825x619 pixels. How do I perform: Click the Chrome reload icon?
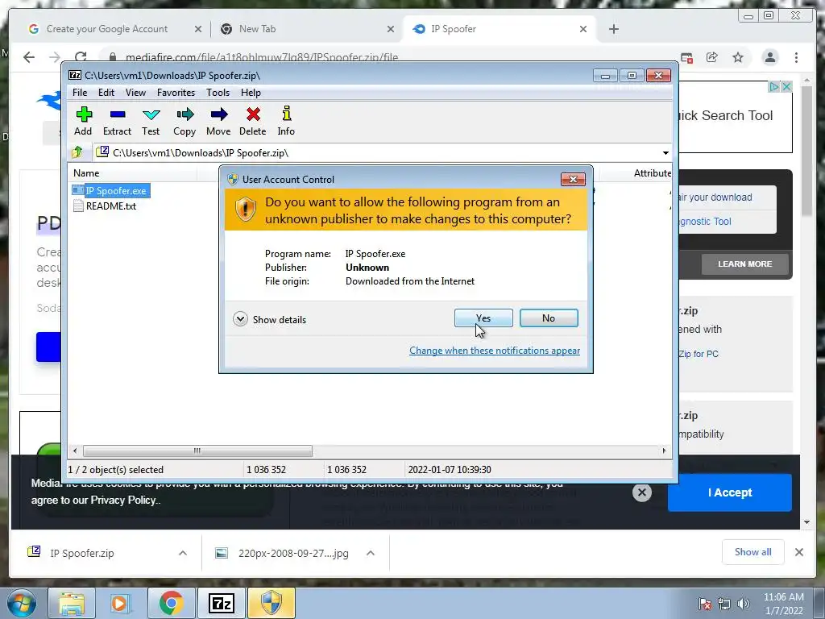pyautogui.click(x=81, y=57)
